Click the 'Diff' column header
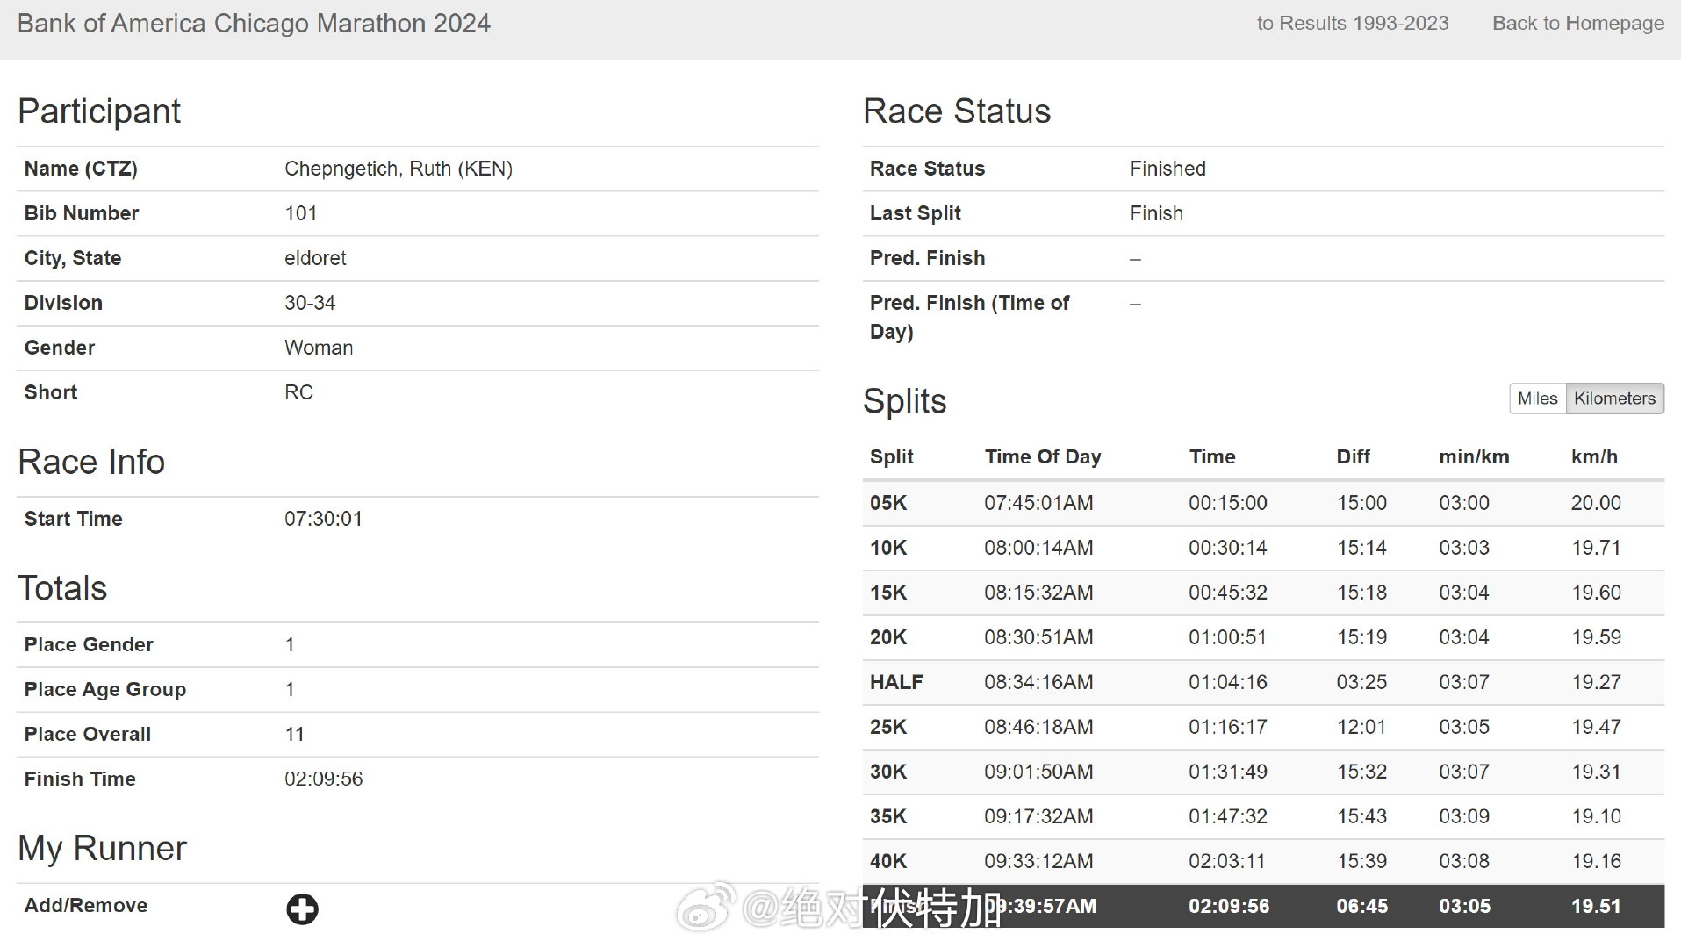Screen dimensions: 1681x948 coord(1353,456)
